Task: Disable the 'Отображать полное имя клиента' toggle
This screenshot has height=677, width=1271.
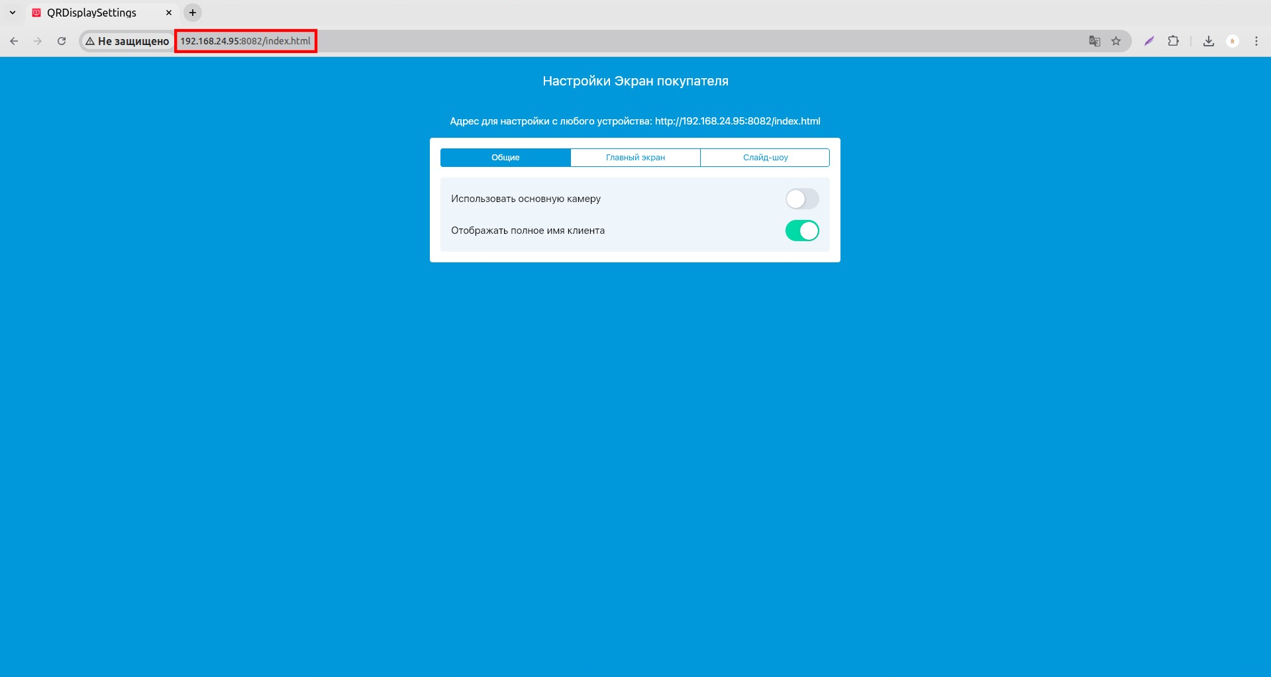Action: pyautogui.click(x=801, y=231)
